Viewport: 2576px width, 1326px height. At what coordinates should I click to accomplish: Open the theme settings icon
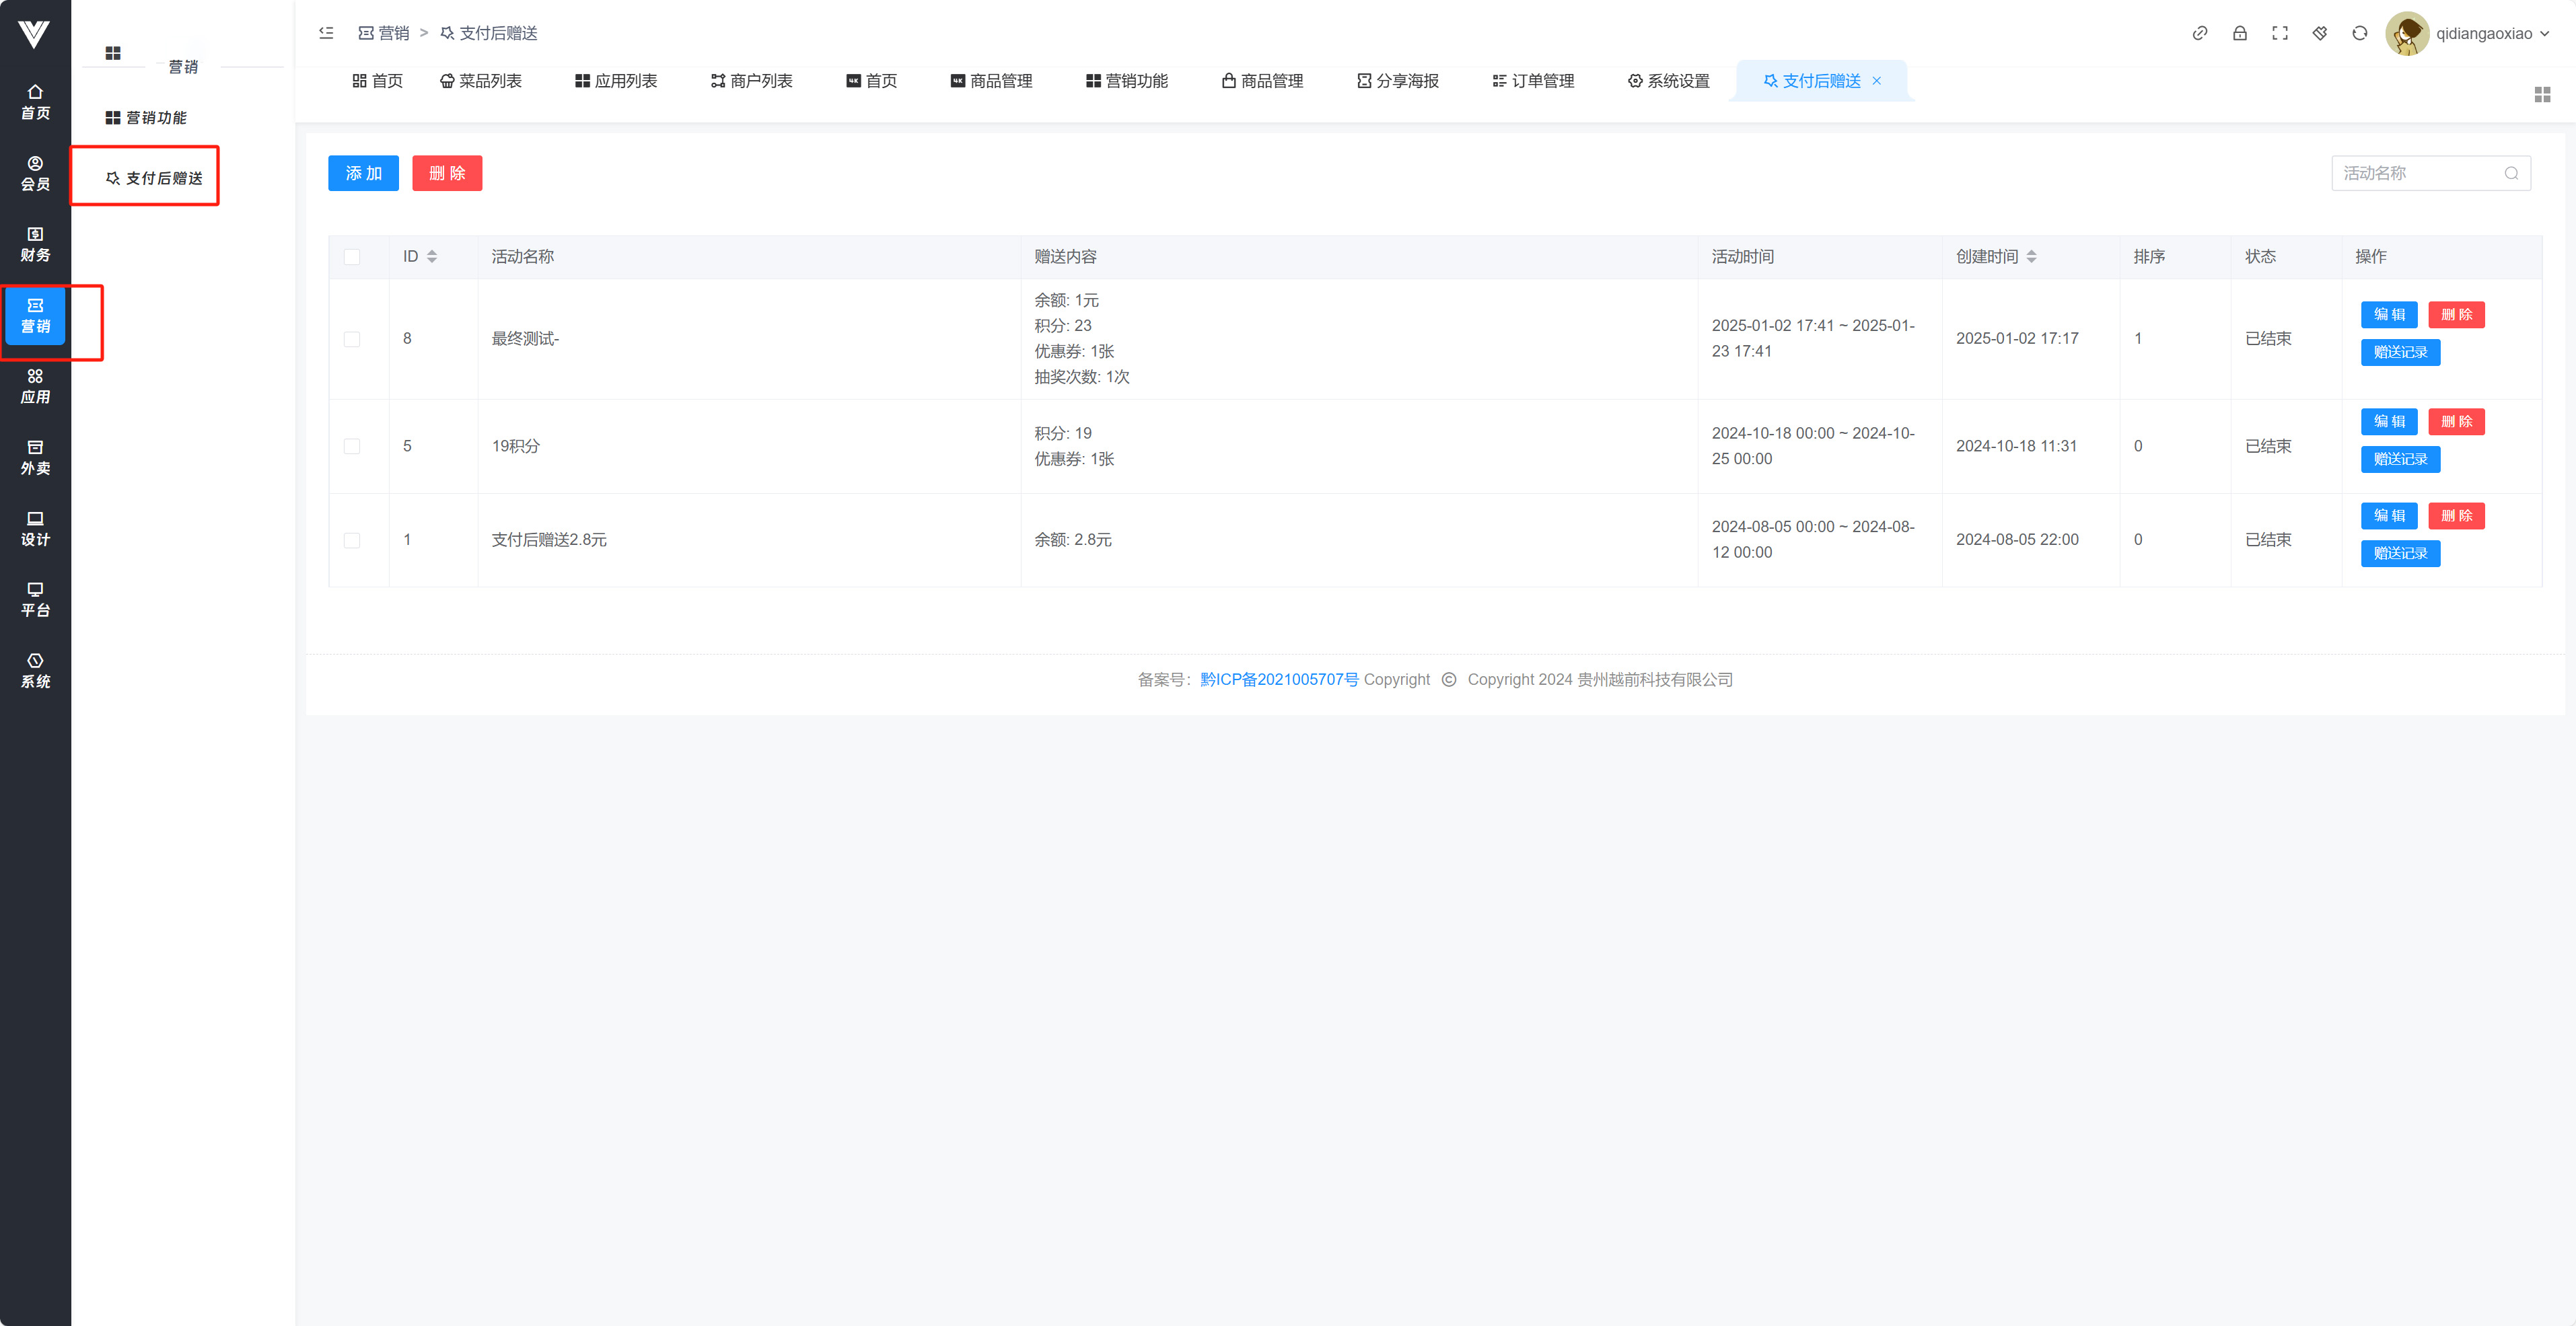coord(2319,33)
